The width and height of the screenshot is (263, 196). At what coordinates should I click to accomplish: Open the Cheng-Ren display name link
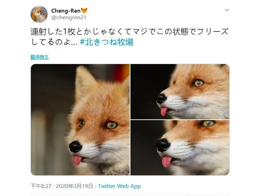[x=66, y=11]
